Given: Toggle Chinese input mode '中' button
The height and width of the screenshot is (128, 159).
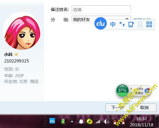Looking at the screenshot, I should [113, 24].
